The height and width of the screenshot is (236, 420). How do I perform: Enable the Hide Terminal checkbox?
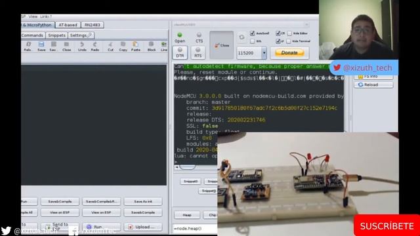(x=289, y=41)
